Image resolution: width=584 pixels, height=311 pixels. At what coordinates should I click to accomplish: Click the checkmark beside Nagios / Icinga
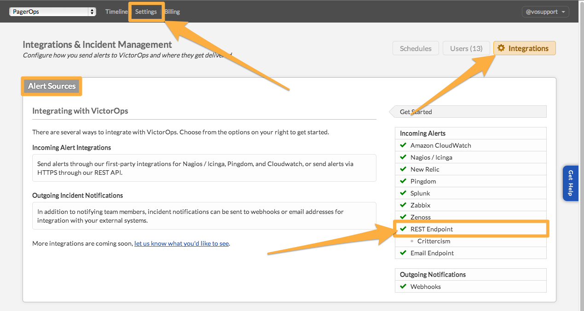point(403,157)
